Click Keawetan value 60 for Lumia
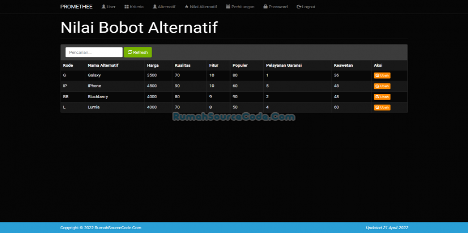Viewport: 468px width, 233px height. pos(336,107)
